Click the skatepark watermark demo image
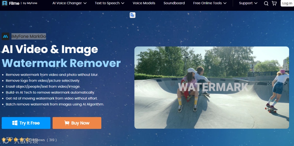294x146 pixels. point(212,87)
